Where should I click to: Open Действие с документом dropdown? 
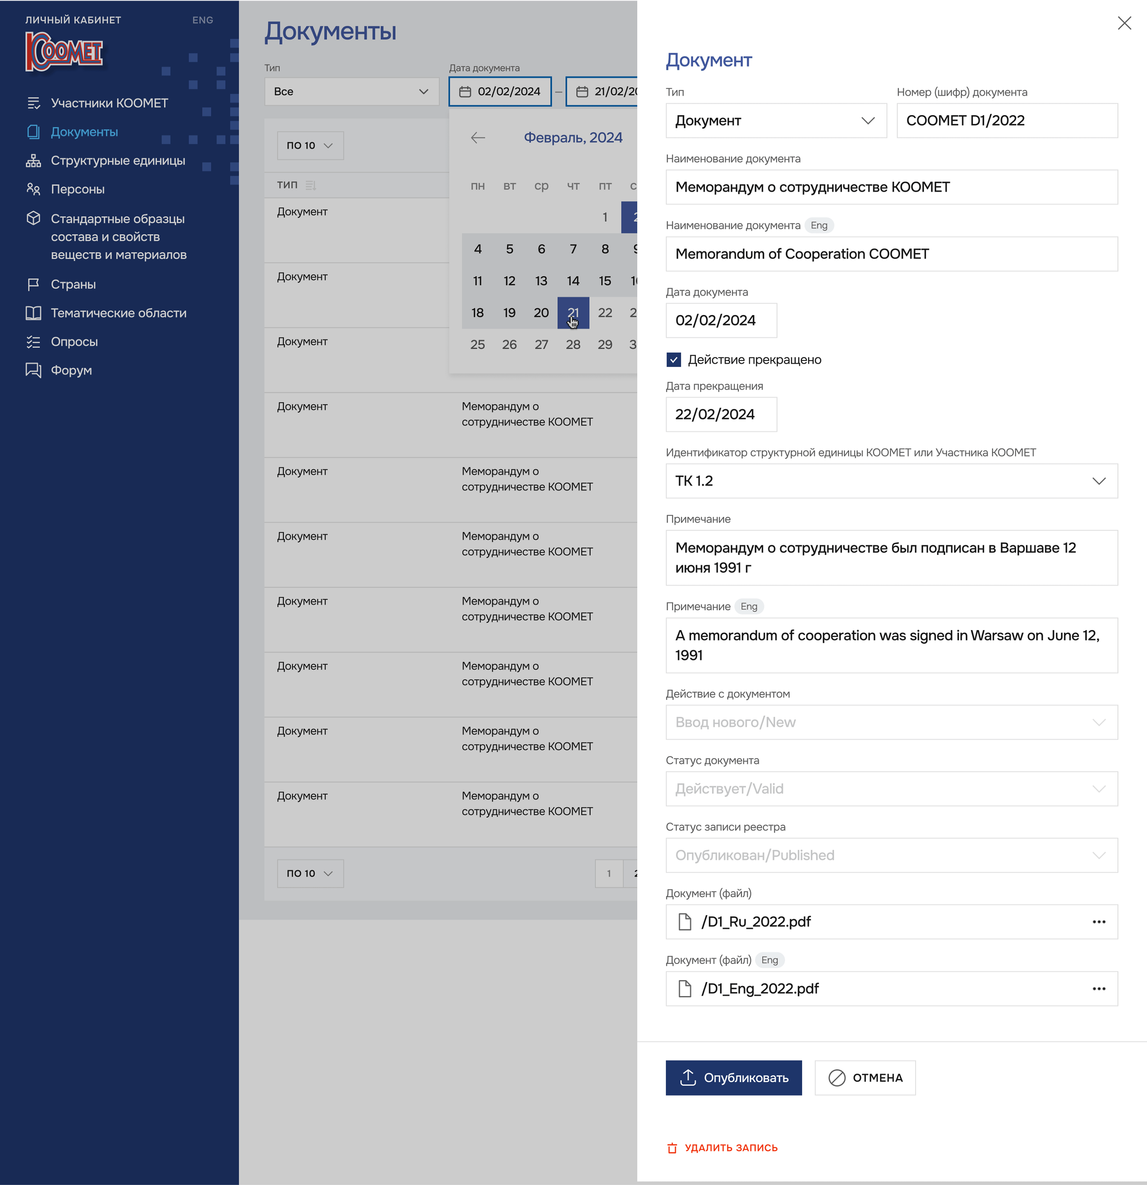tap(891, 722)
